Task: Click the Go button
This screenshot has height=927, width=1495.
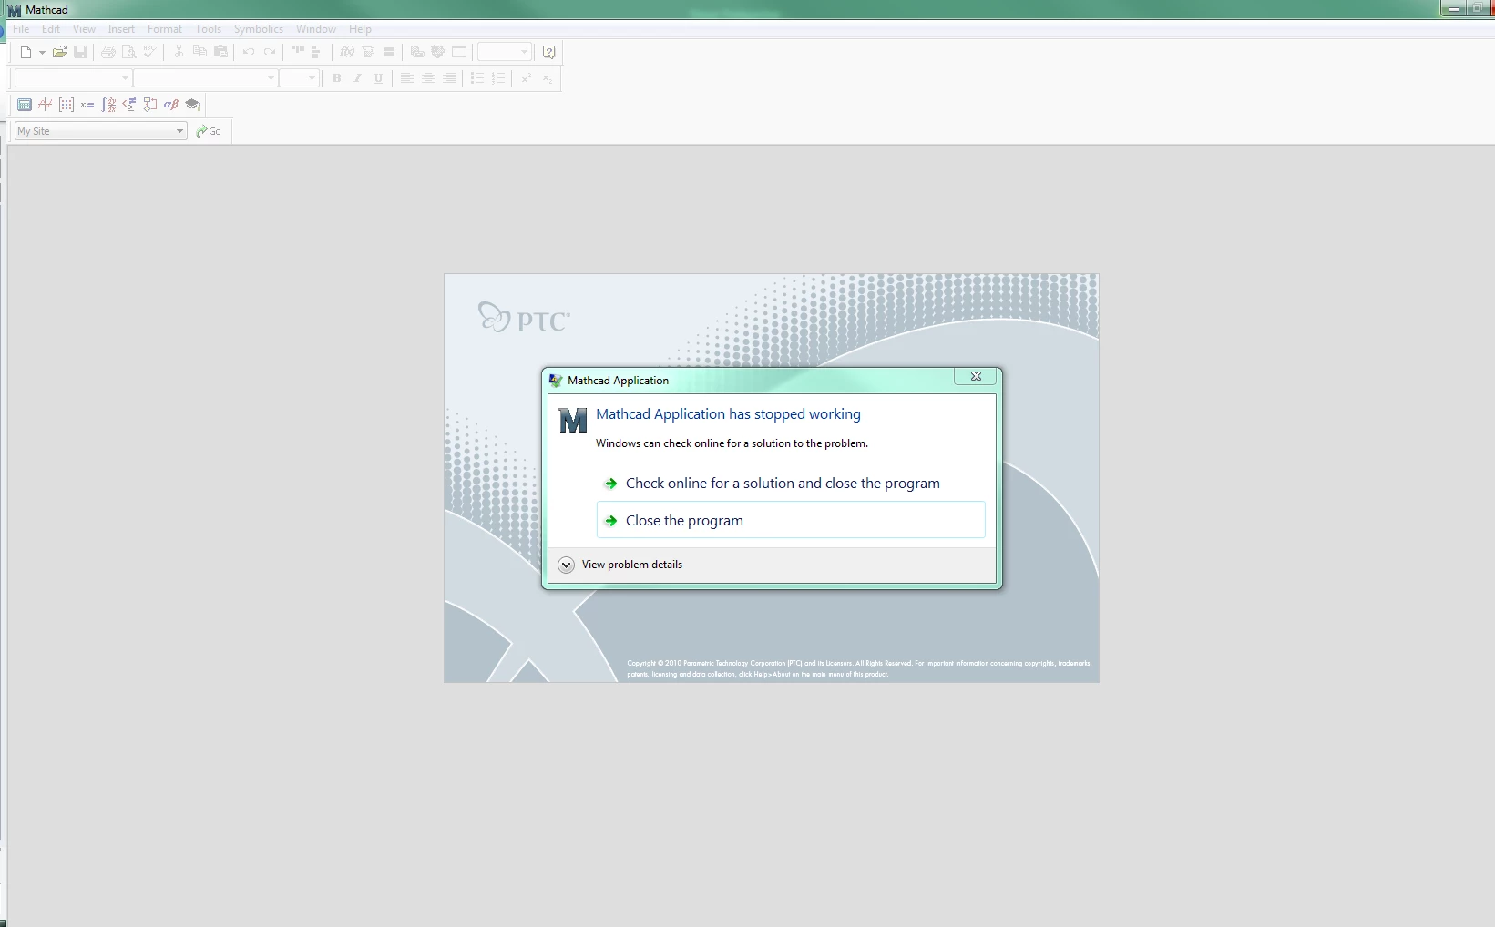Action: click(209, 131)
